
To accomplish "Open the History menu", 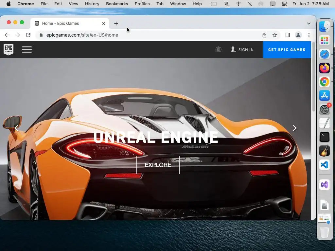I will coord(92,4).
